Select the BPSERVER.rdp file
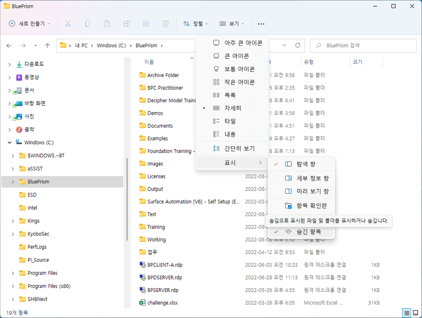The image size is (422, 318). (x=163, y=290)
